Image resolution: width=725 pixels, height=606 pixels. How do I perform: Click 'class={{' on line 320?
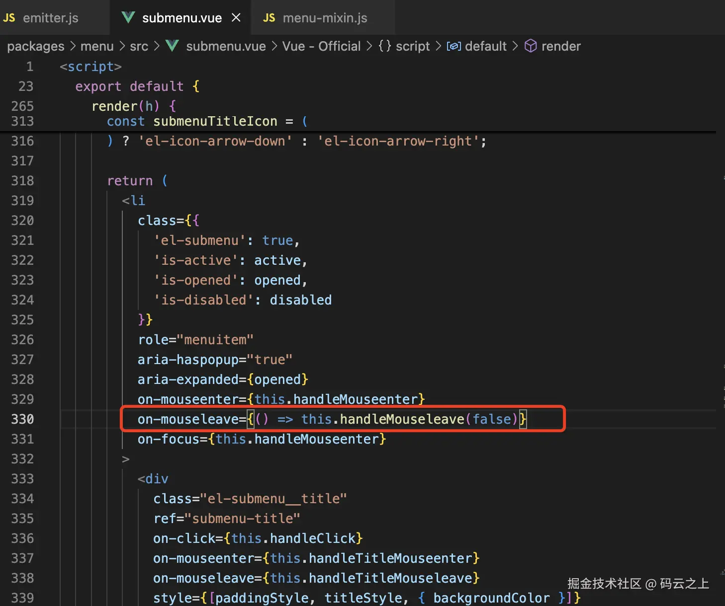168,221
